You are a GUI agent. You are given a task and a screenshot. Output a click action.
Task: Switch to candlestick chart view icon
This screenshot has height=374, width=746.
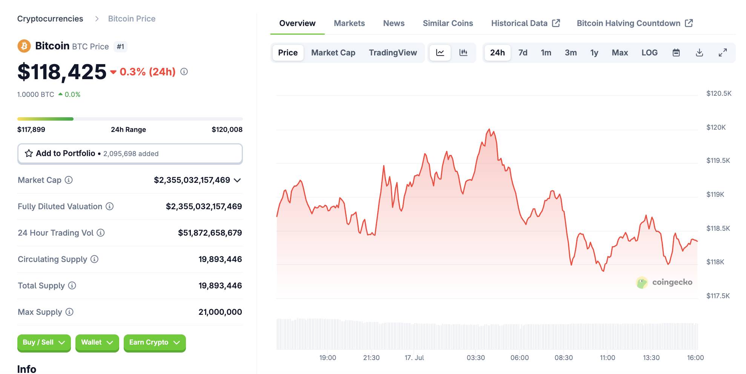coord(464,53)
